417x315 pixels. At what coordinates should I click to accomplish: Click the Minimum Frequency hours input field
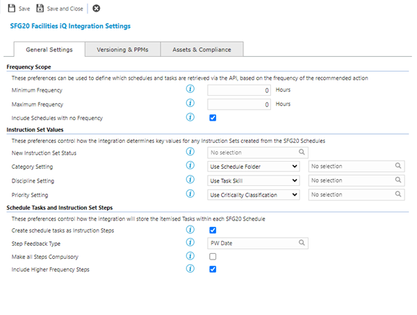point(239,90)
